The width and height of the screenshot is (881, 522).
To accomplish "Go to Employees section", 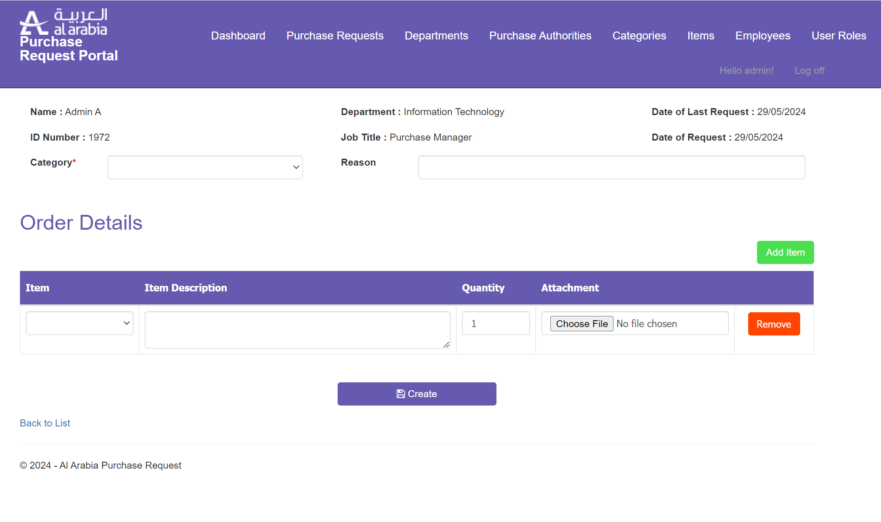I will [x=763, y=36].
